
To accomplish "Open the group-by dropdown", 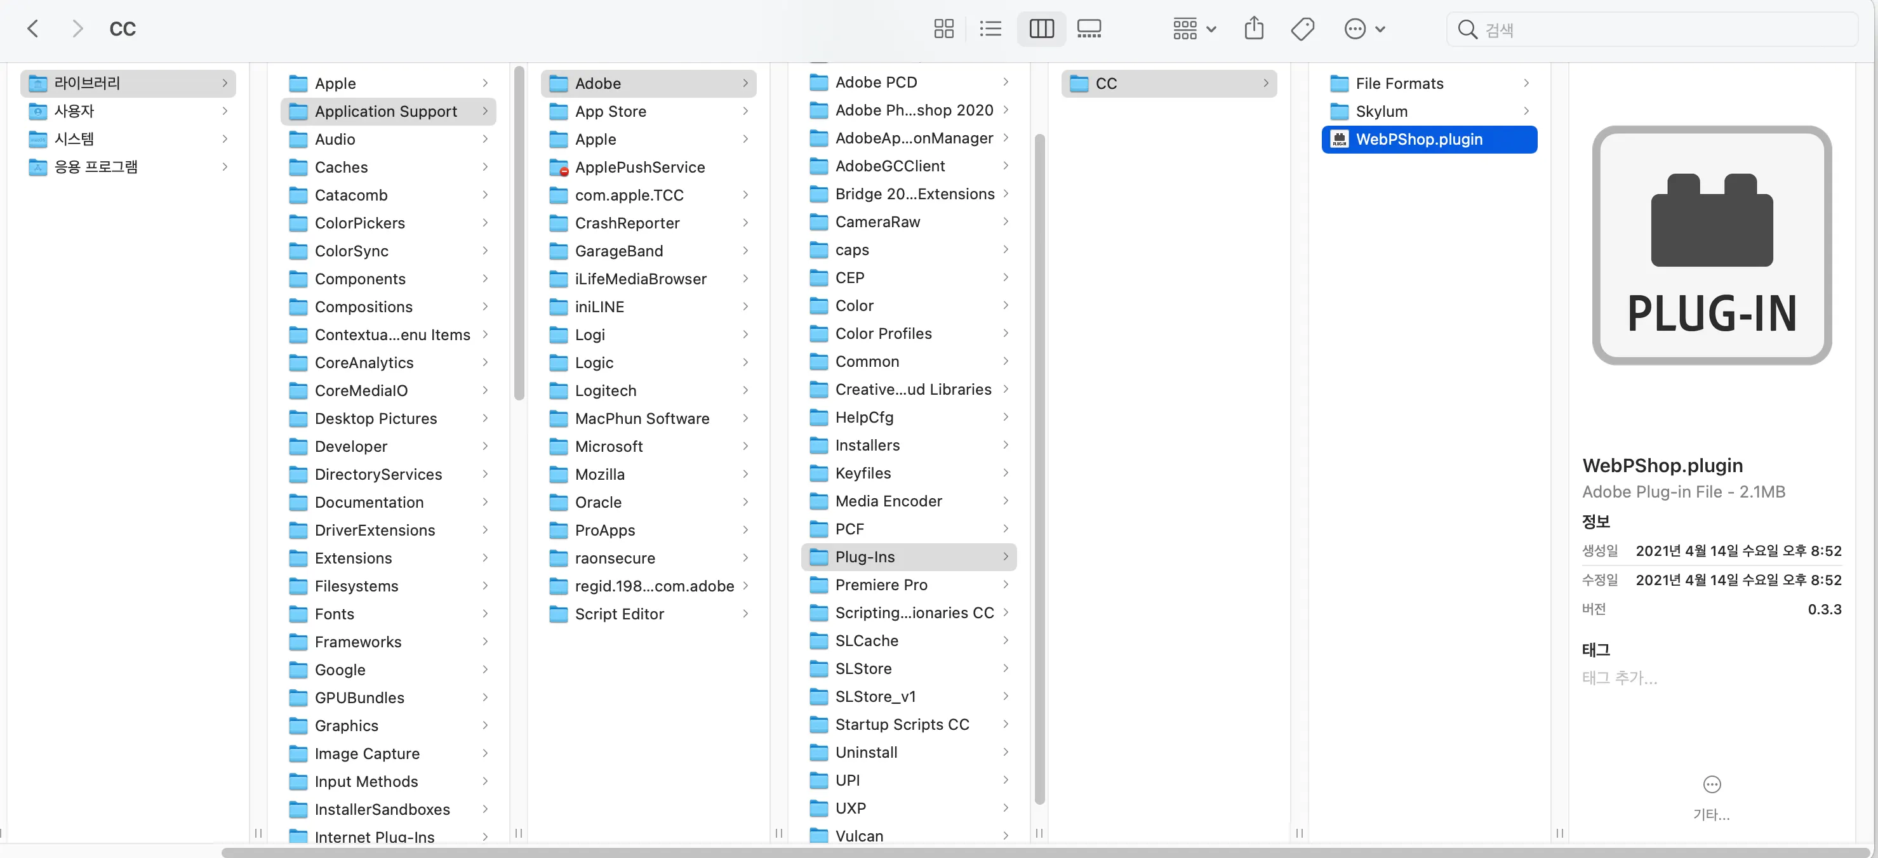I will pos(1194,29).
